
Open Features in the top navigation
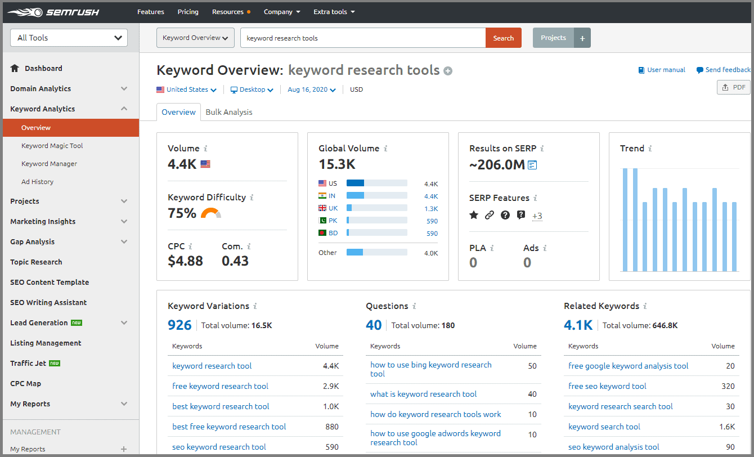[x=151, y=12]
